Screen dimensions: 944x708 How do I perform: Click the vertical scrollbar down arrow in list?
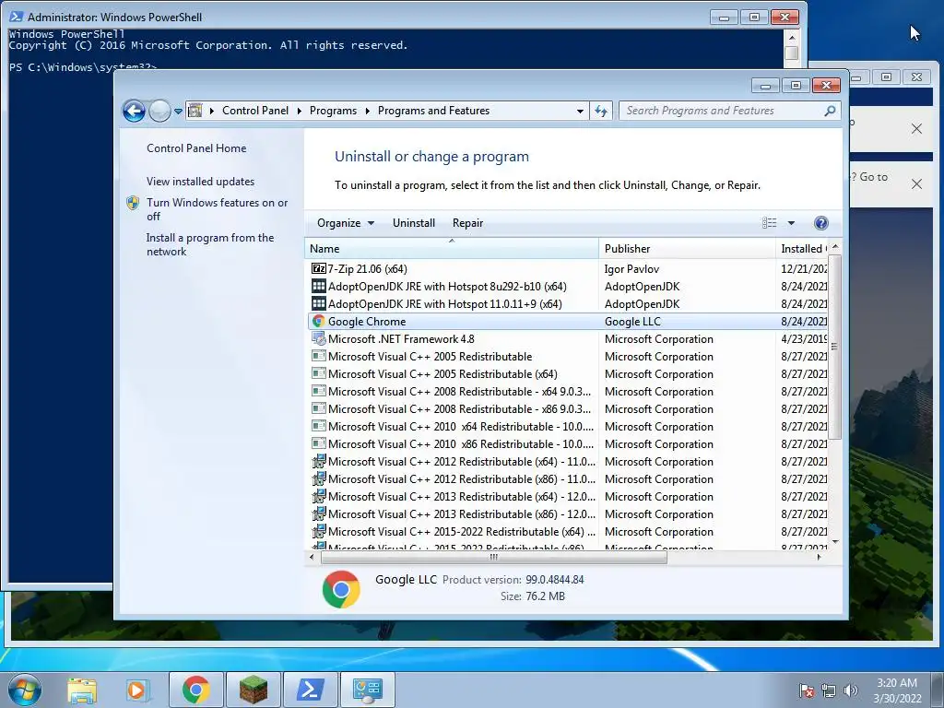tap(835, 542)
